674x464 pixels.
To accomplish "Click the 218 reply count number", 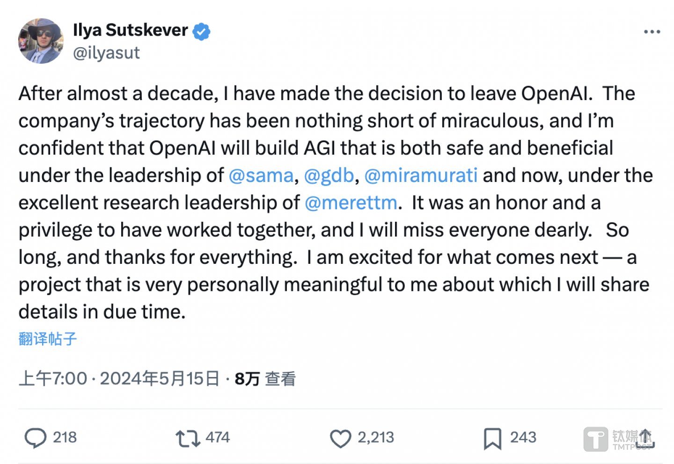I will point(65,437).
